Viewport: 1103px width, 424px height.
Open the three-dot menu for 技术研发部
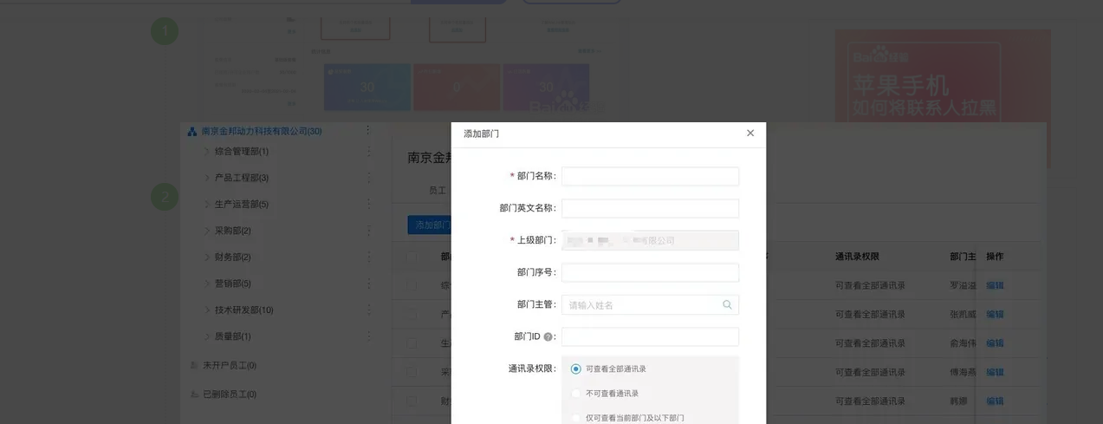click(x=368, y=310)
